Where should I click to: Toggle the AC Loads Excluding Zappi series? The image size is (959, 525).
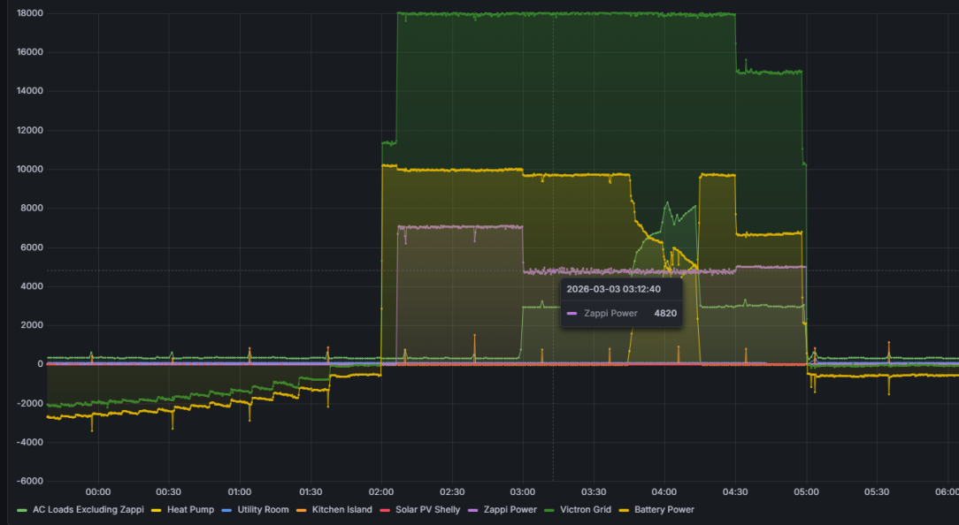(x=88, y=510)
